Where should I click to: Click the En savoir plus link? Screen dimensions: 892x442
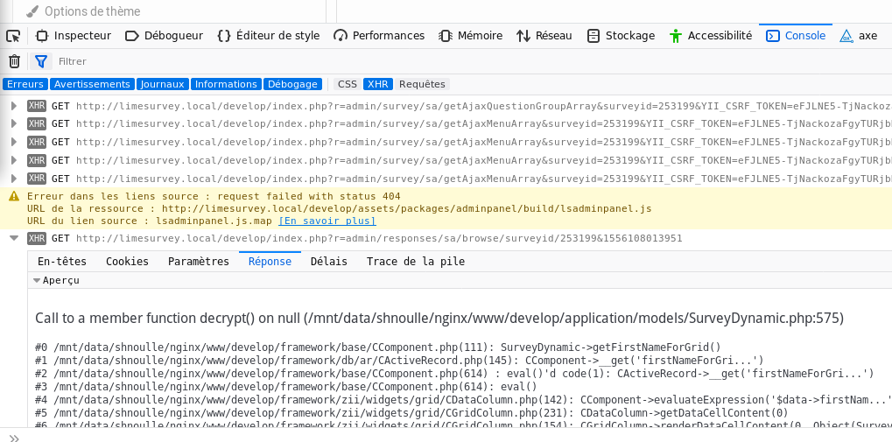[327, 221]
